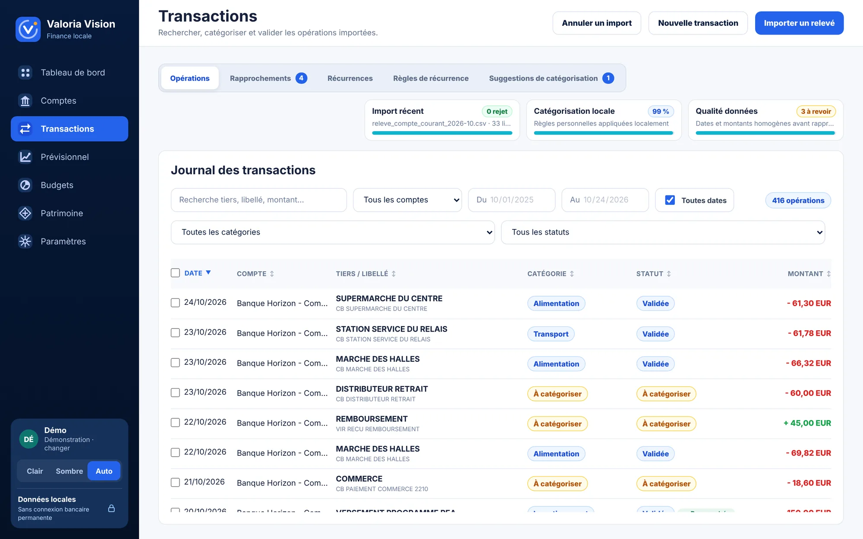
Task: Click Importer un relevé button
Action: (x=799, y=23)
